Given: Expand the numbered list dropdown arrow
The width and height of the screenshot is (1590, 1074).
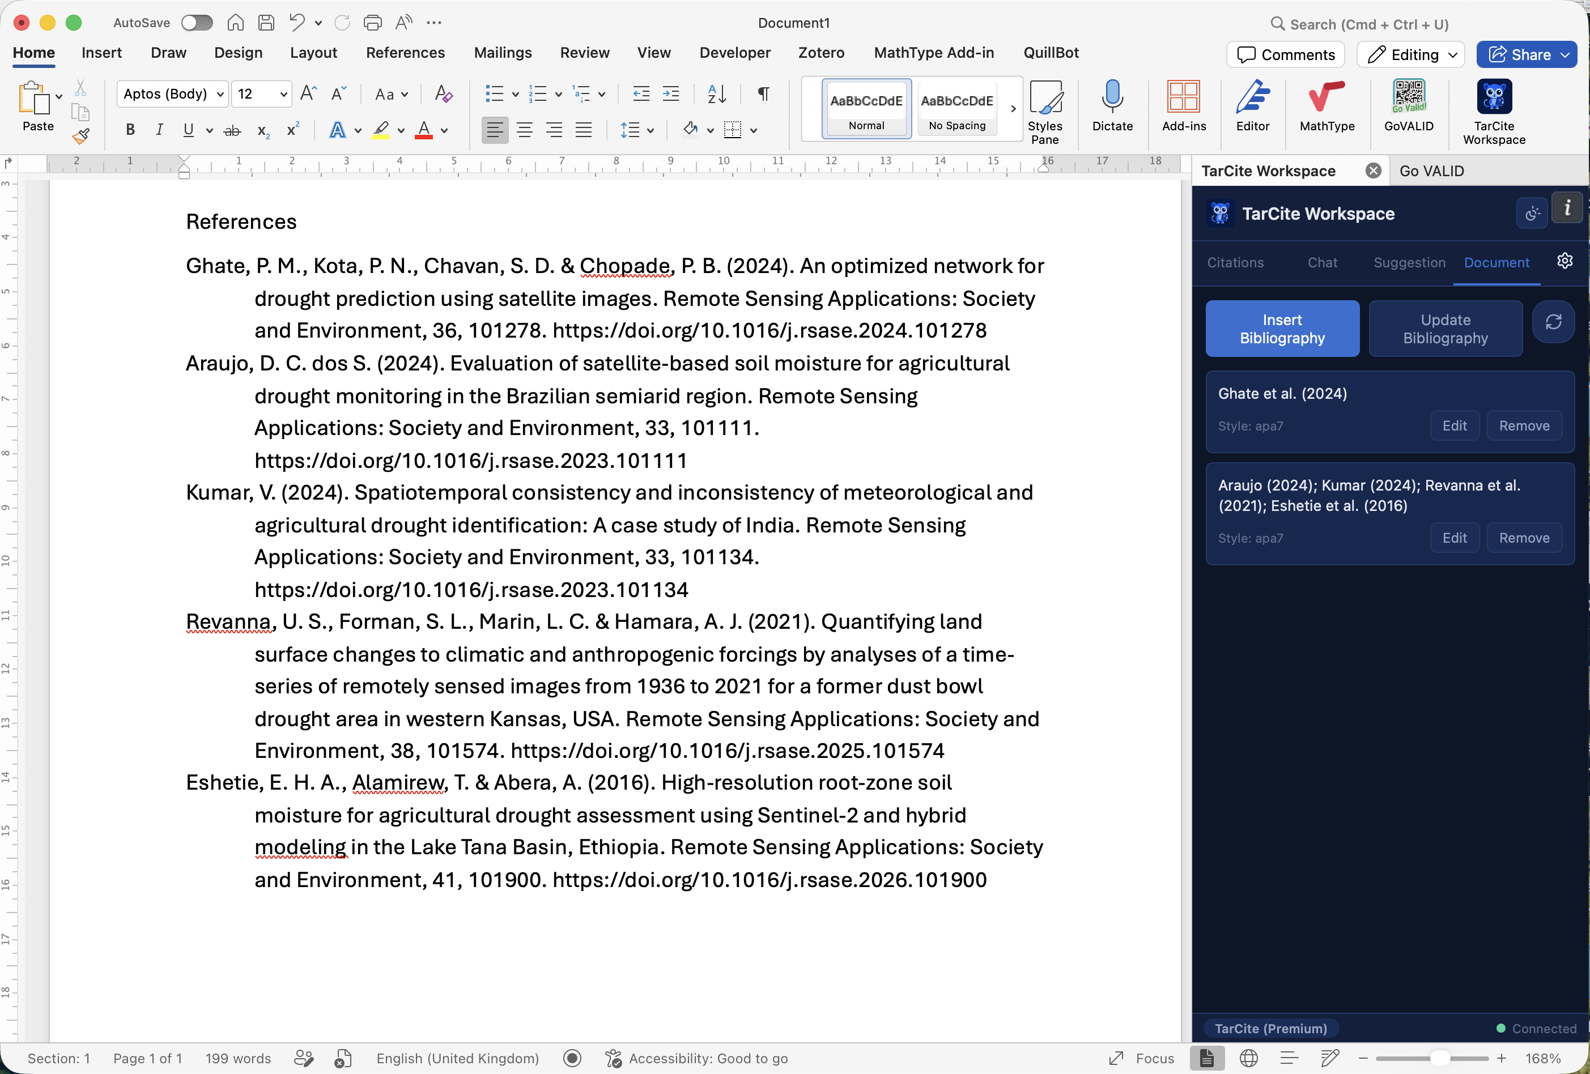Looking at the screenshot, I should click(x=558, y=95).
